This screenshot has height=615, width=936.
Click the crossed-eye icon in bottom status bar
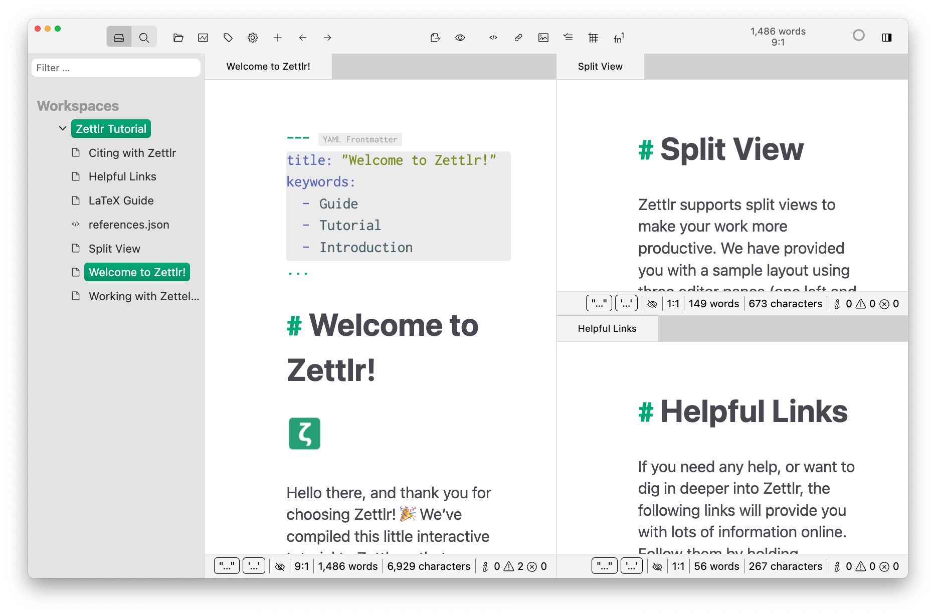tap(280, 566)
